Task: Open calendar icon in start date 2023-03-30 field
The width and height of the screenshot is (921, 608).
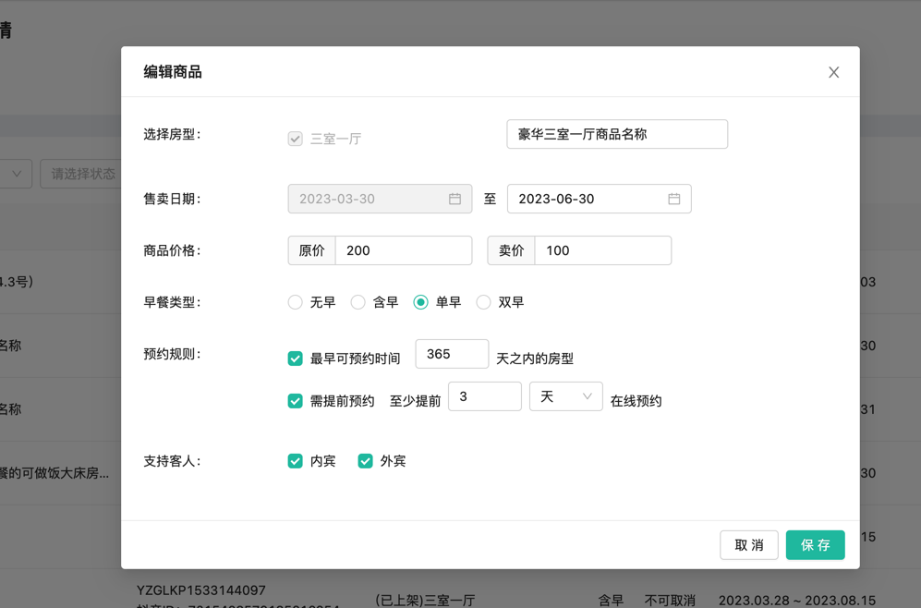Action: click(x=454, y=200)
